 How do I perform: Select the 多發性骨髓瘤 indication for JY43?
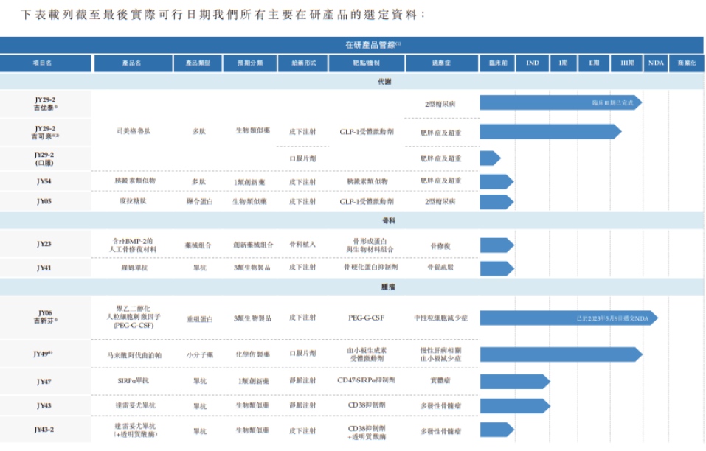tap(440, 404)
